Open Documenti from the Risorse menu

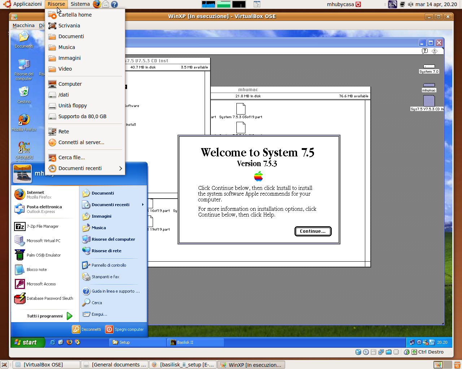[85, 36]
